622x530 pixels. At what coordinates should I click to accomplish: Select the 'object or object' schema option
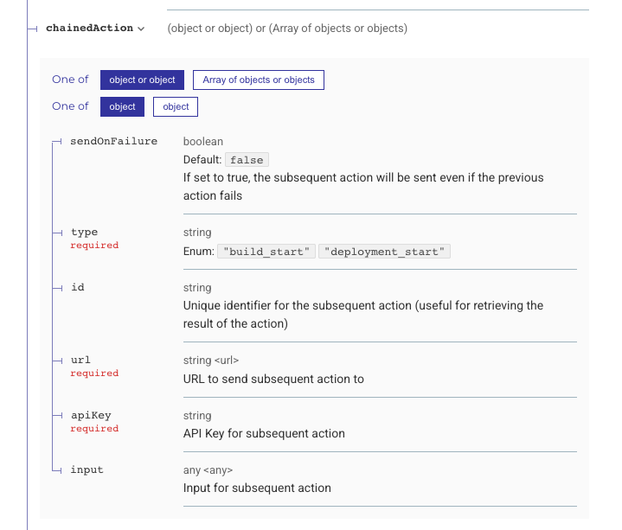coord(142,80)
